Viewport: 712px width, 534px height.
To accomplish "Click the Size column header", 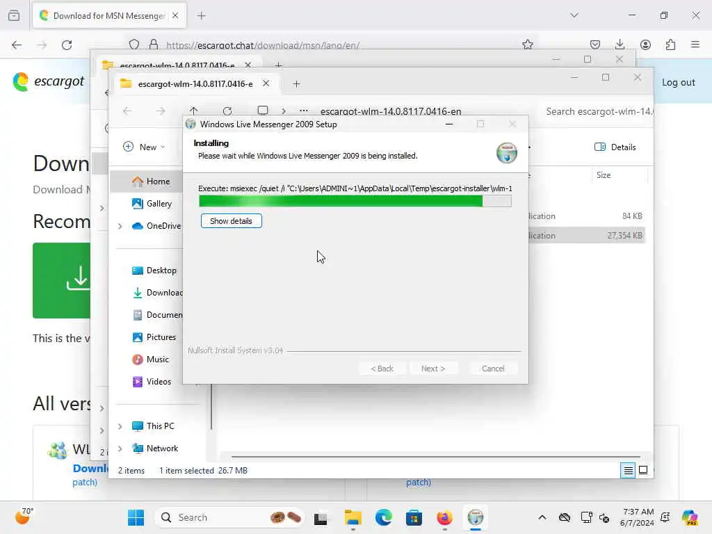I will click(604, 175).
